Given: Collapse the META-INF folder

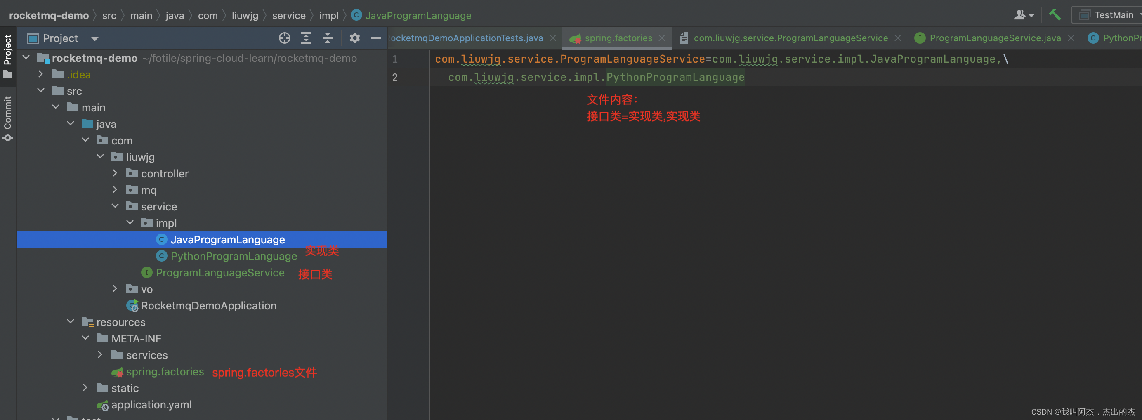Looking at the screenshot, I should click(85, 338).
